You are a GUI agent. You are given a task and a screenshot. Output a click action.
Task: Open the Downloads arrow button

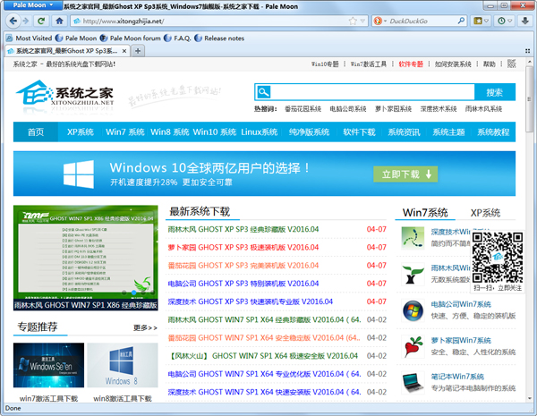click(524, 21)
